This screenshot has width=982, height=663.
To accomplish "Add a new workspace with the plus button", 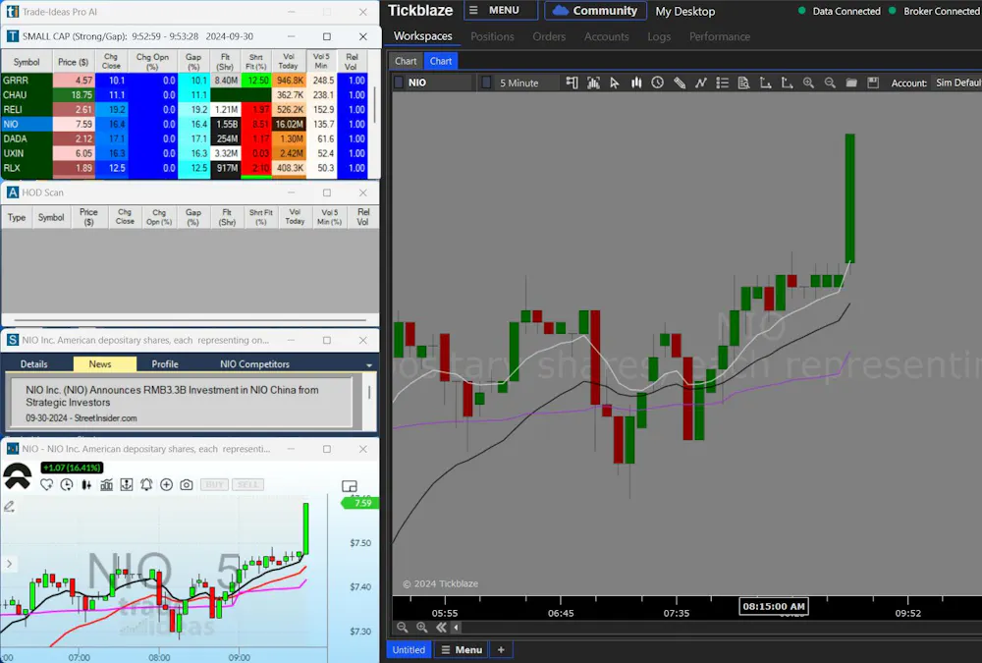I will click(x=501, y=650).
